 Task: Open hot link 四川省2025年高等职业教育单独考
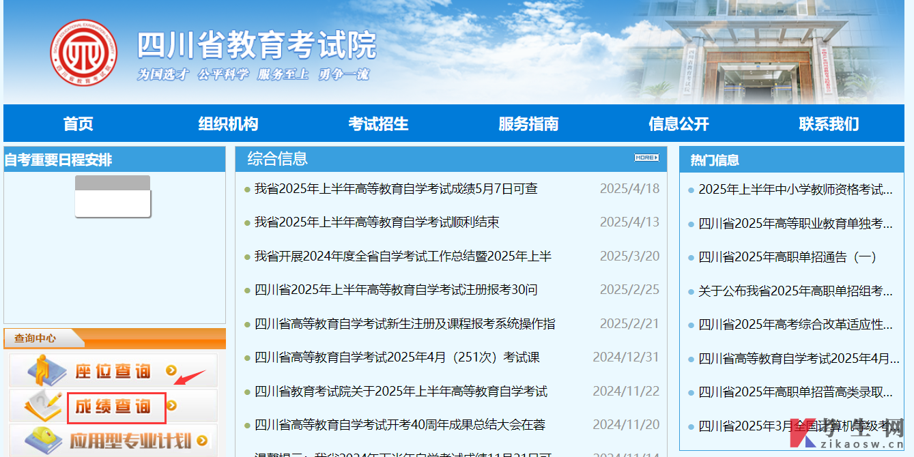click(x=795, y=223)
